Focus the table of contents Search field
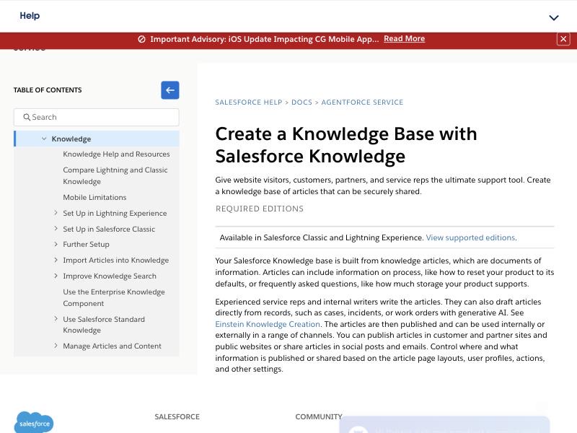 pyautogui.click(x=97, y=117)
